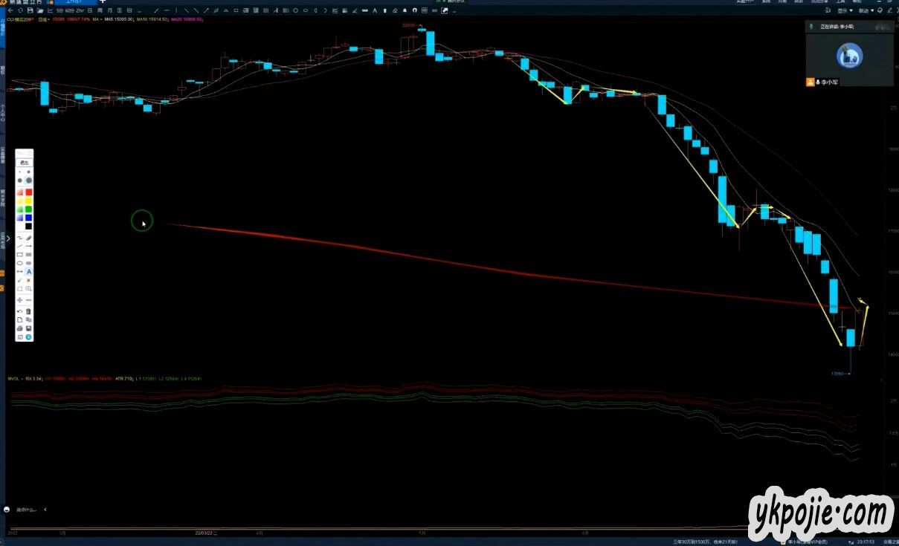Click the speaker avatar thumbnail
This screenshot has height=546, width=899.
pyautogui.click(x=848, y=56)
